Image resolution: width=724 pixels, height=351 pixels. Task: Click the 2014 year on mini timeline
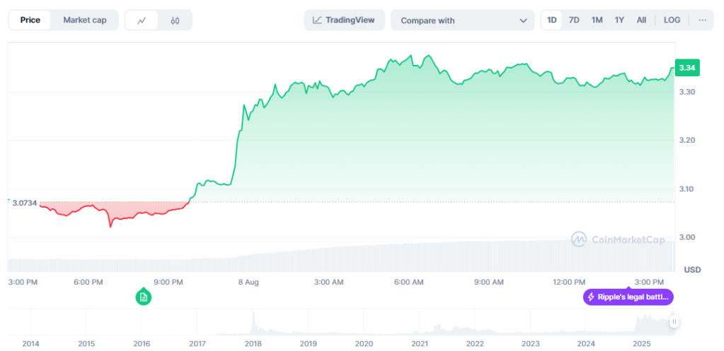pos(30,344)
